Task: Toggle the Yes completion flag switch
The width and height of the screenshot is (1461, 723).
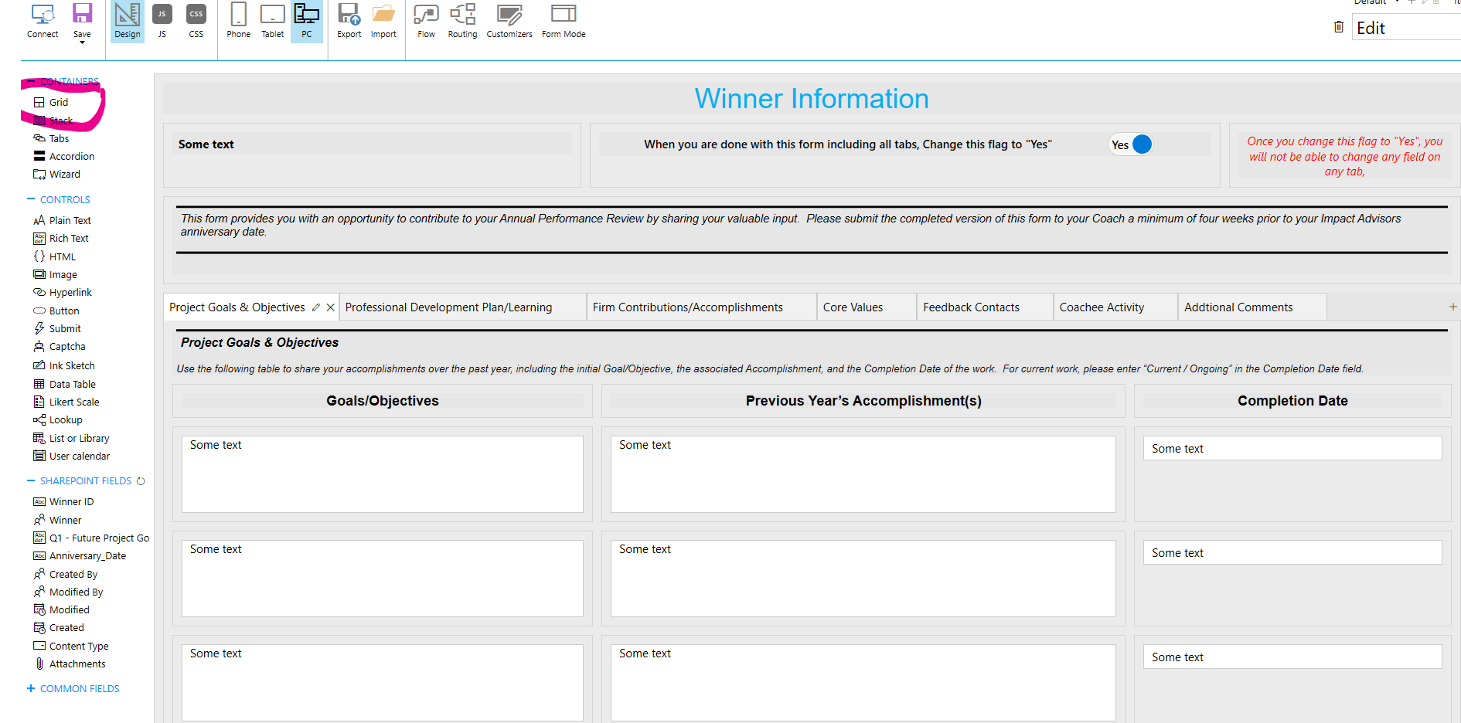Action: (x=1131, y=144)
